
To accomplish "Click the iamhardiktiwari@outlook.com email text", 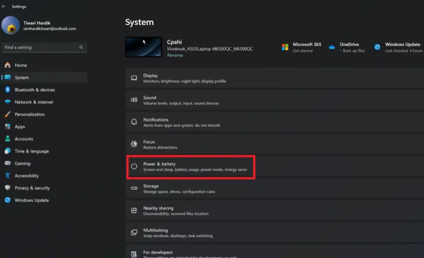I will [x=50, y=28].
